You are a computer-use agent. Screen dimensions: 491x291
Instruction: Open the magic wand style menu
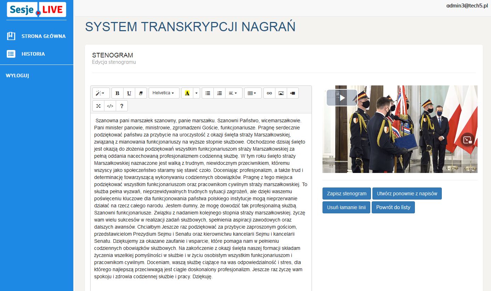(x=101, y=93)
